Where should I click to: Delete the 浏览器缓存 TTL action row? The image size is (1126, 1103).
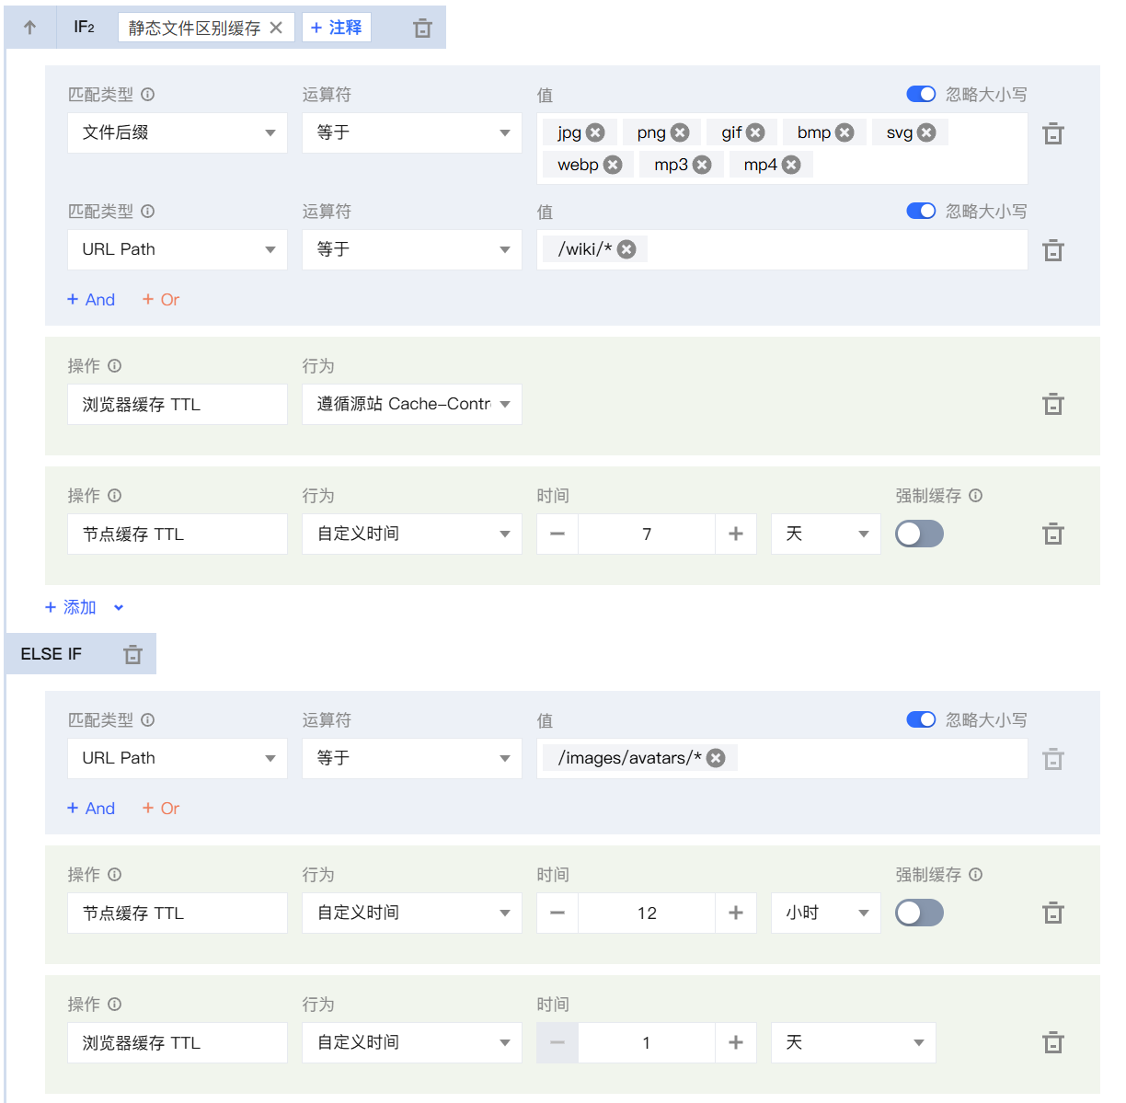[x=1052, y=404]
